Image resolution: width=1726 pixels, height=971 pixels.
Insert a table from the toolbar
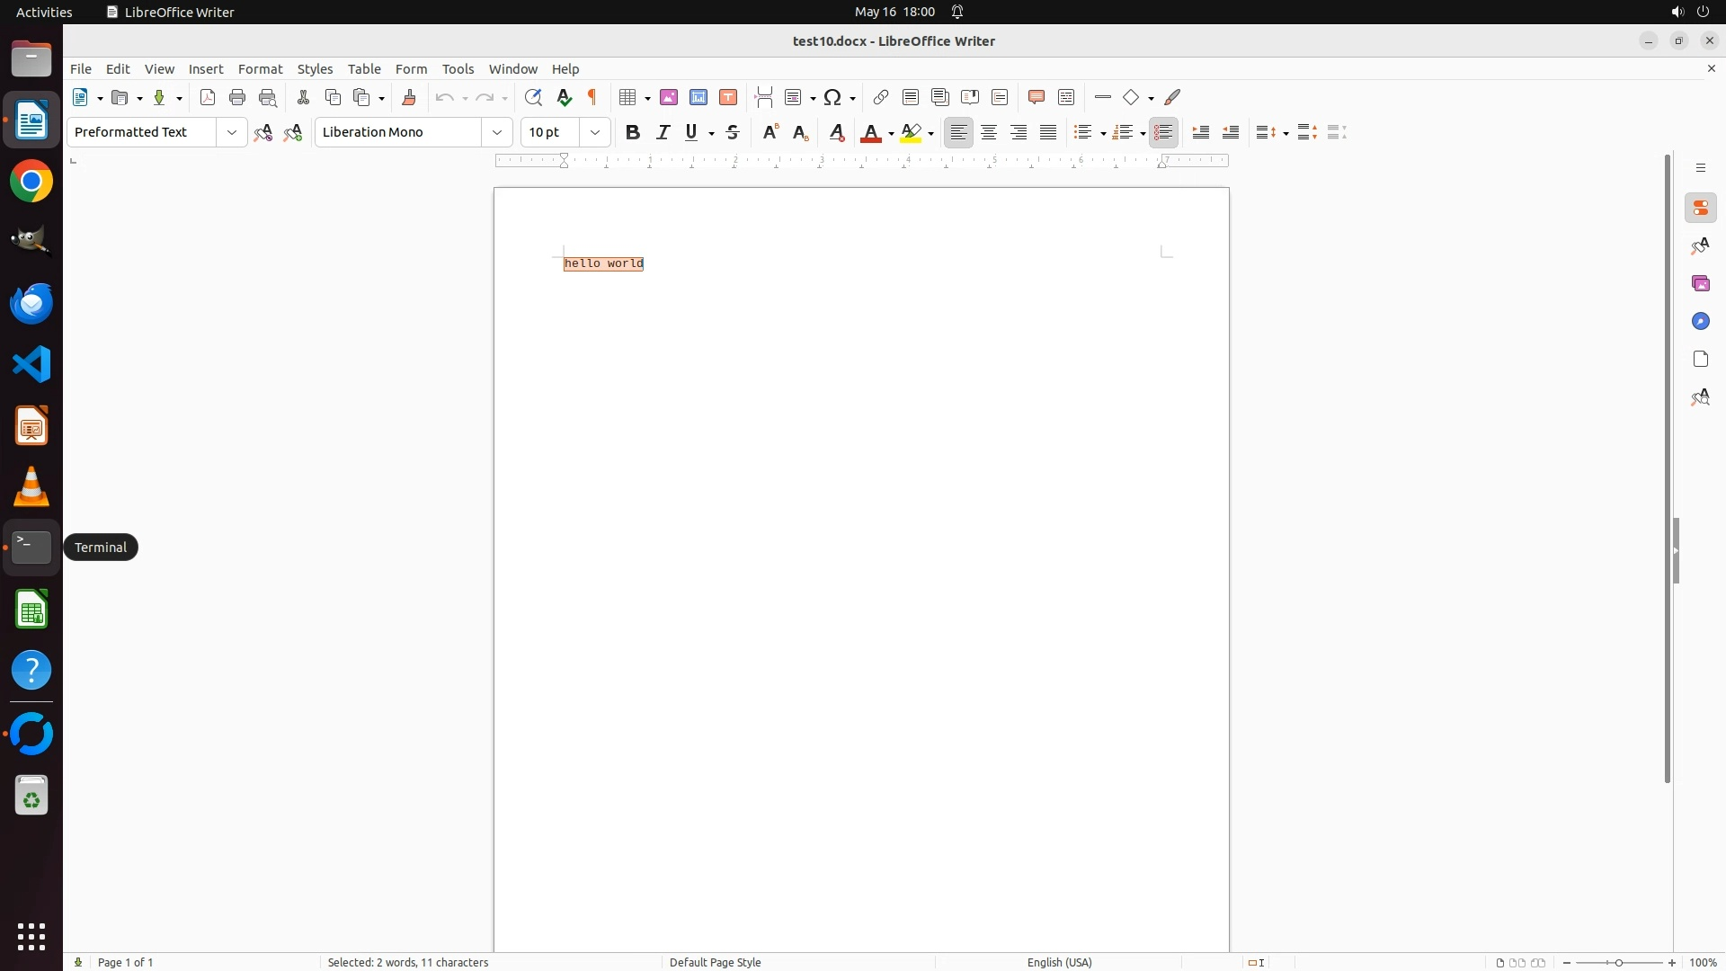627,97
